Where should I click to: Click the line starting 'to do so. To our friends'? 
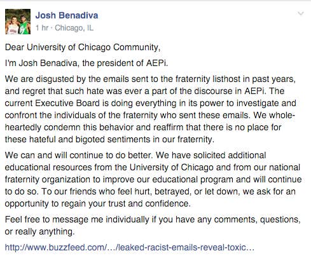pos(150,191)
